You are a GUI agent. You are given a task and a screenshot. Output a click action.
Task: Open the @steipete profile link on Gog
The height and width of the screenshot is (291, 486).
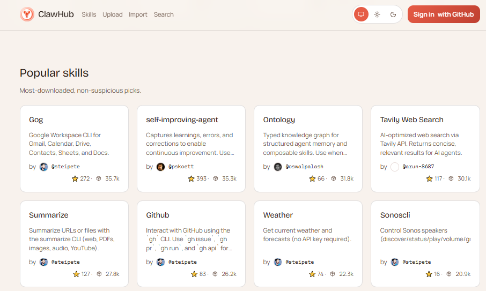pyautogui.click(x=65, y=167)
